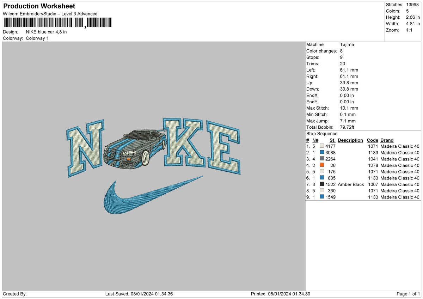The height and width of the screenshot is (299, 423).
Task: Click the Min Stitch value 0.1 mm
Action: [x=348, y=114]
